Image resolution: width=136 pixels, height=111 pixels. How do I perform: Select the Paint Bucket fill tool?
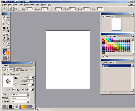[x=8, y=39]
